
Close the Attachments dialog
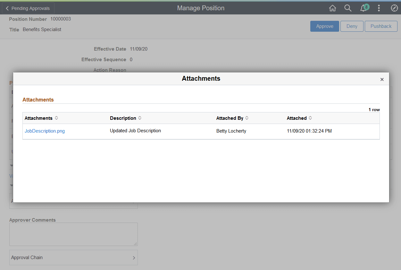tap(382, 79)
